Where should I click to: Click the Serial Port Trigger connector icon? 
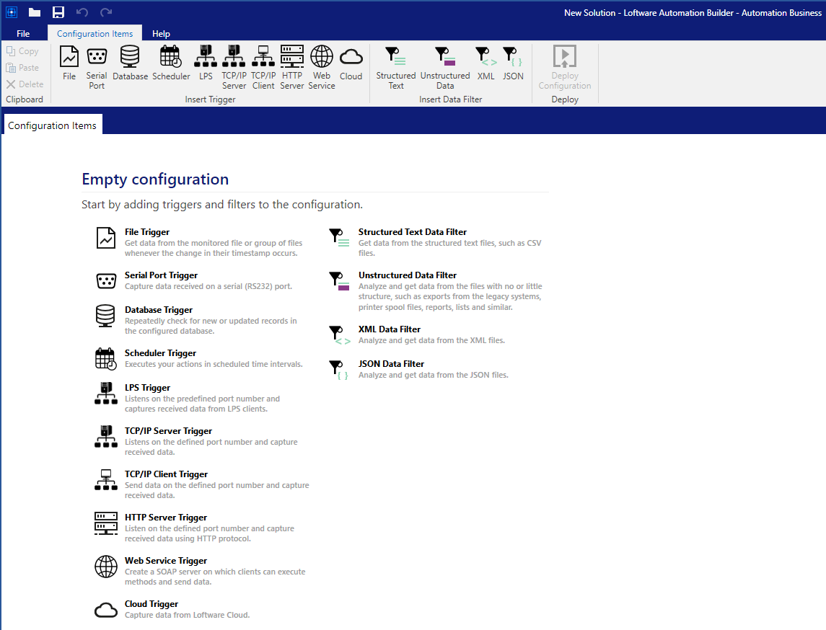point(106,281)
